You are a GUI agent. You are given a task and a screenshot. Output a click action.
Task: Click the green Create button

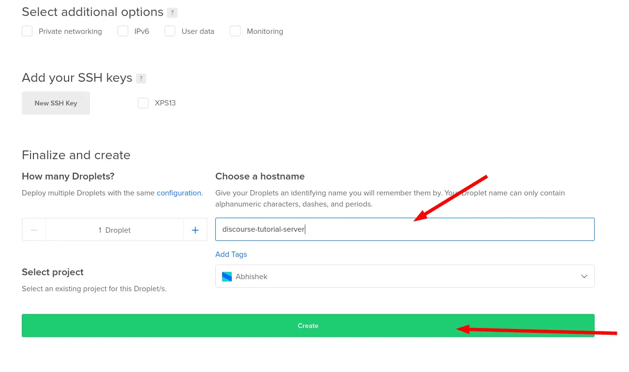click(308, 326)
